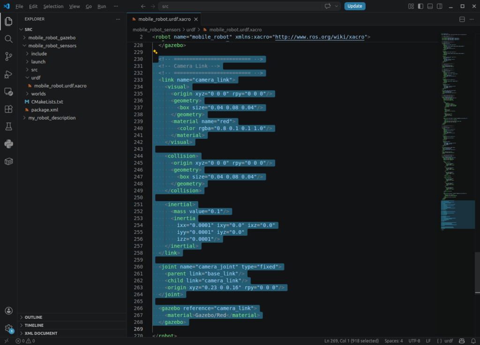Image resolution: width=480 pixels, height=345 pixels.
Task: Change indentation via Spaces: 4
Action: (393, 341)
